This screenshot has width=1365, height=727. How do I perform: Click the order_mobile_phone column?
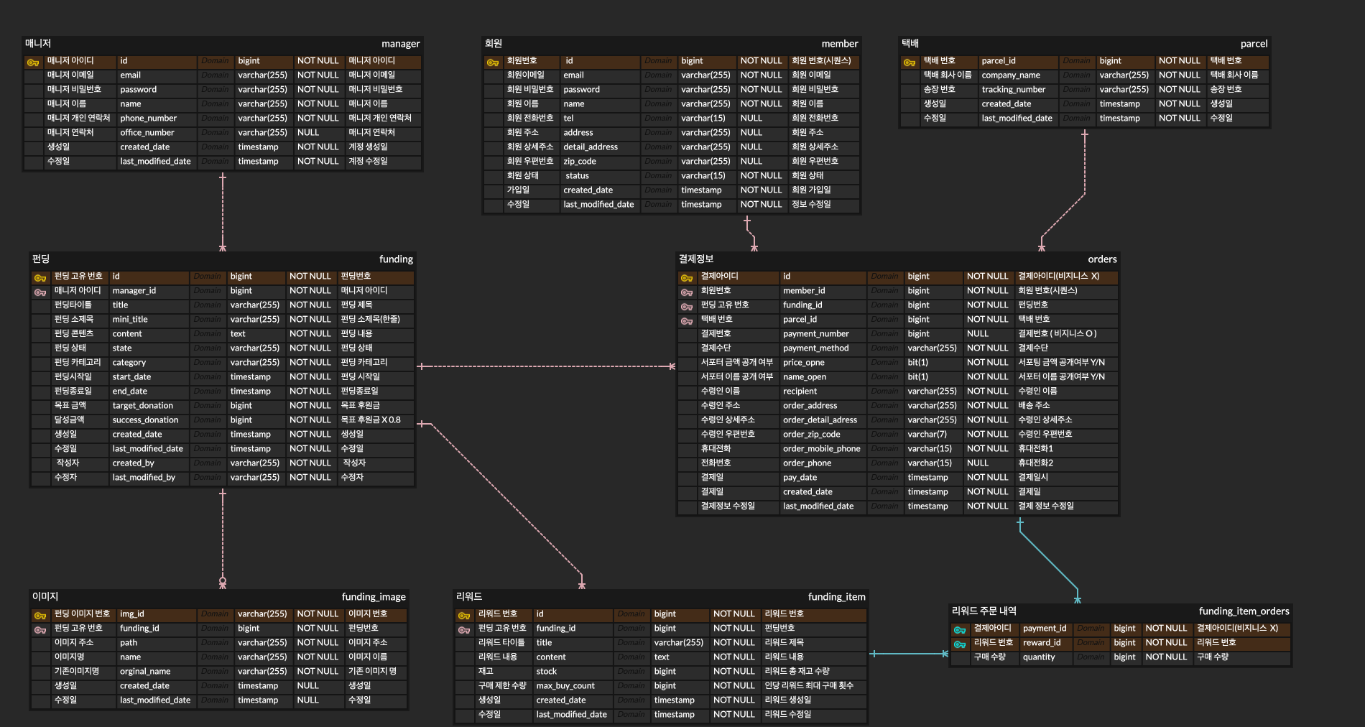click(821, 449)
